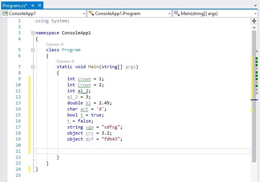Image resolution: width=260 pixels, height=182 pixels.
Task: Click the C# project icon in the navigation bar
Action: pos(5,13)
